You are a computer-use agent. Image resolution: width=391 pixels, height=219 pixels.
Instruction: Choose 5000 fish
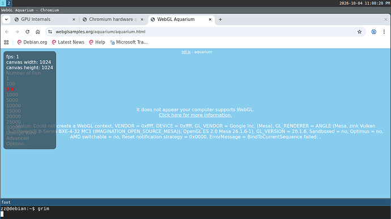point(12,100)
